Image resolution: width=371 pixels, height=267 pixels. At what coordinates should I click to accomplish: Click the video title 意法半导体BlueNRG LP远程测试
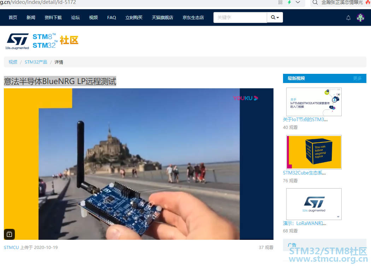coord(60,81)
